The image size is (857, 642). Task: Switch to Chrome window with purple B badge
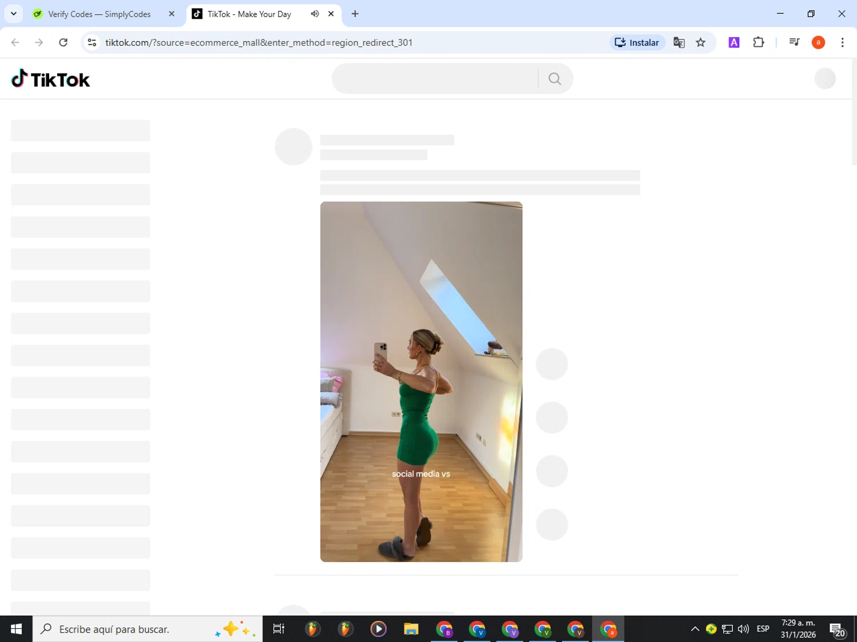[x=444, y=629]
